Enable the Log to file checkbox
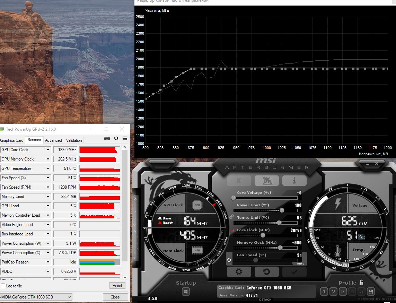The image size is (396, 303). point(3,286)
